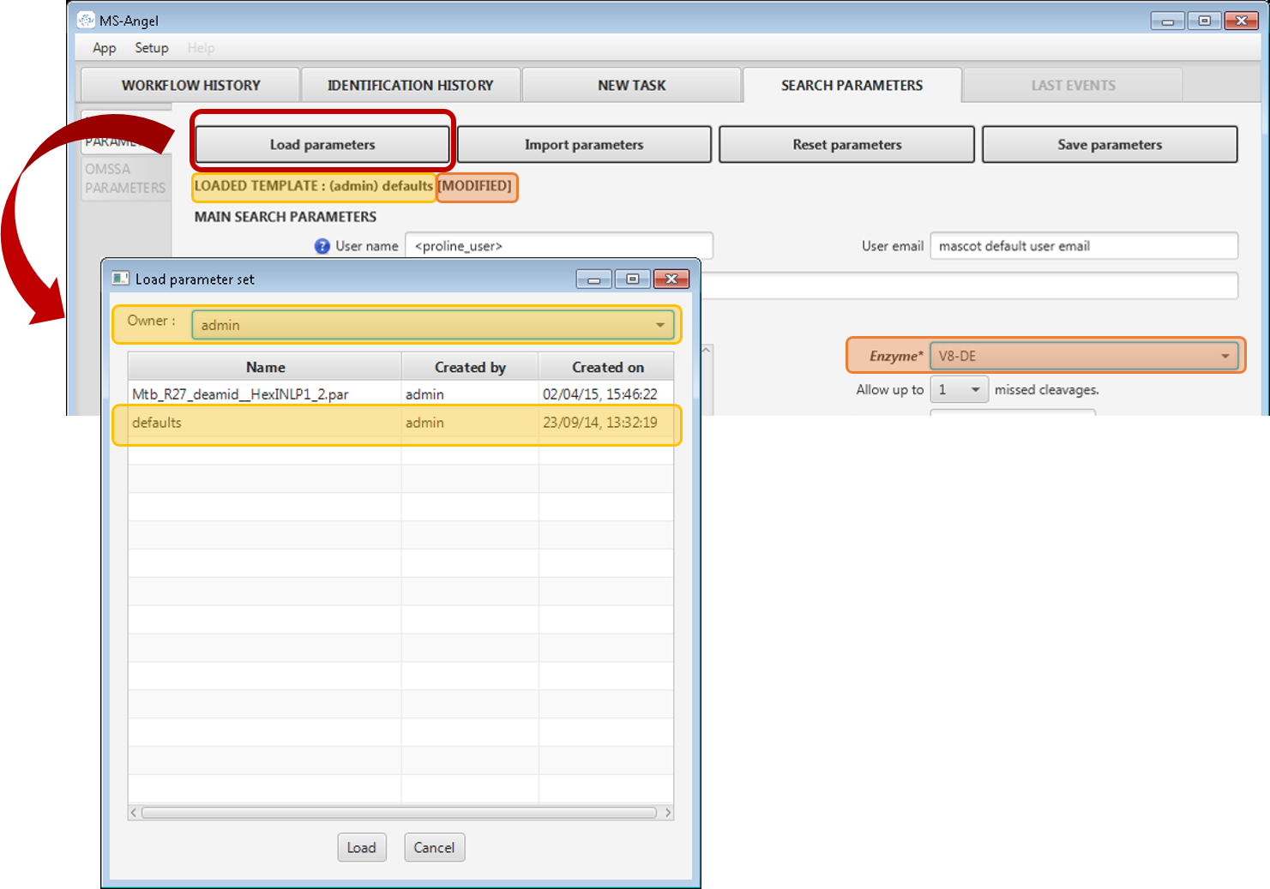This screenshot has width=1270, height=889.
Task: Close the Load parameter set dialog
Action: pos(671,279)
